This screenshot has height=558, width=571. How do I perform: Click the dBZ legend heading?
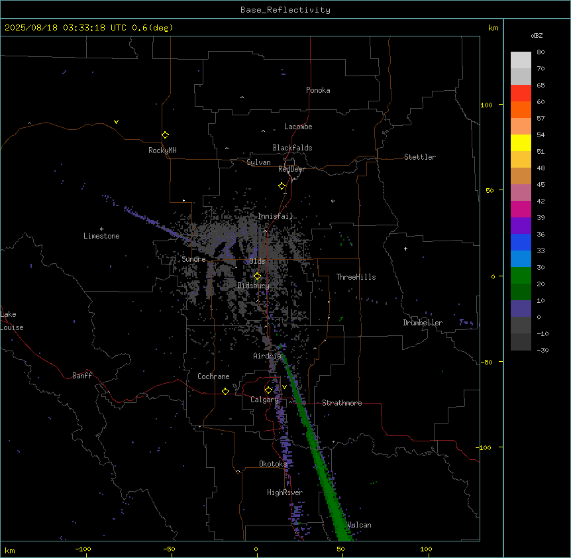click(537, 36)
